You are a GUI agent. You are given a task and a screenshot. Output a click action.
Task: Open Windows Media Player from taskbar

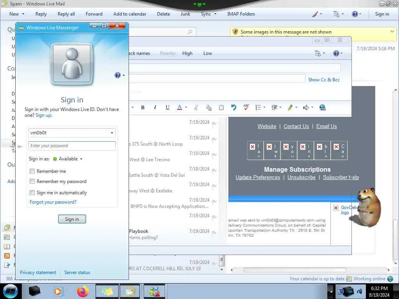[x=58, y=291]
